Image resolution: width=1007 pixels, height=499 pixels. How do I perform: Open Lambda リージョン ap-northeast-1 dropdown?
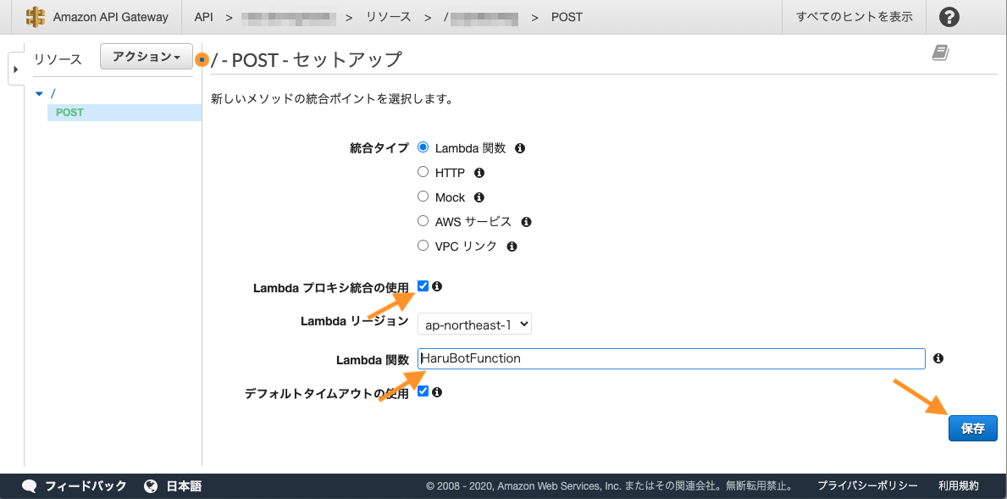coord(474,325)
